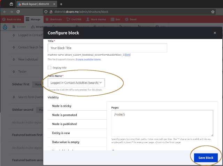
Task: Select the Node is sticky visibility tab
Action: [77, 106]
